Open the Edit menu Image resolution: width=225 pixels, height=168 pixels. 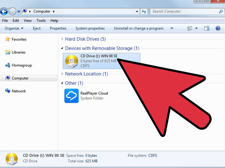tap(16, 20)
